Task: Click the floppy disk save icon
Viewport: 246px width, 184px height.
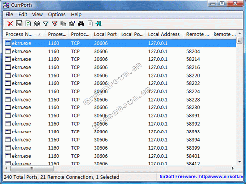Action: [19, 24]
